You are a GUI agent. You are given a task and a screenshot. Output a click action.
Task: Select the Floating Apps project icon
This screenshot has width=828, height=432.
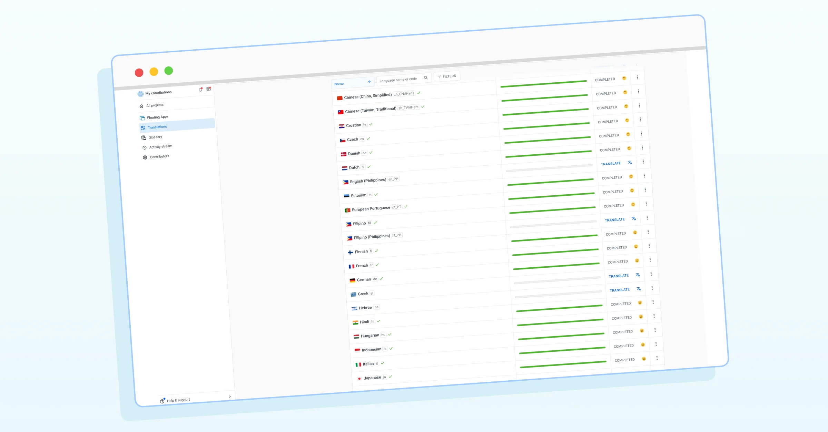pos(142,118)
